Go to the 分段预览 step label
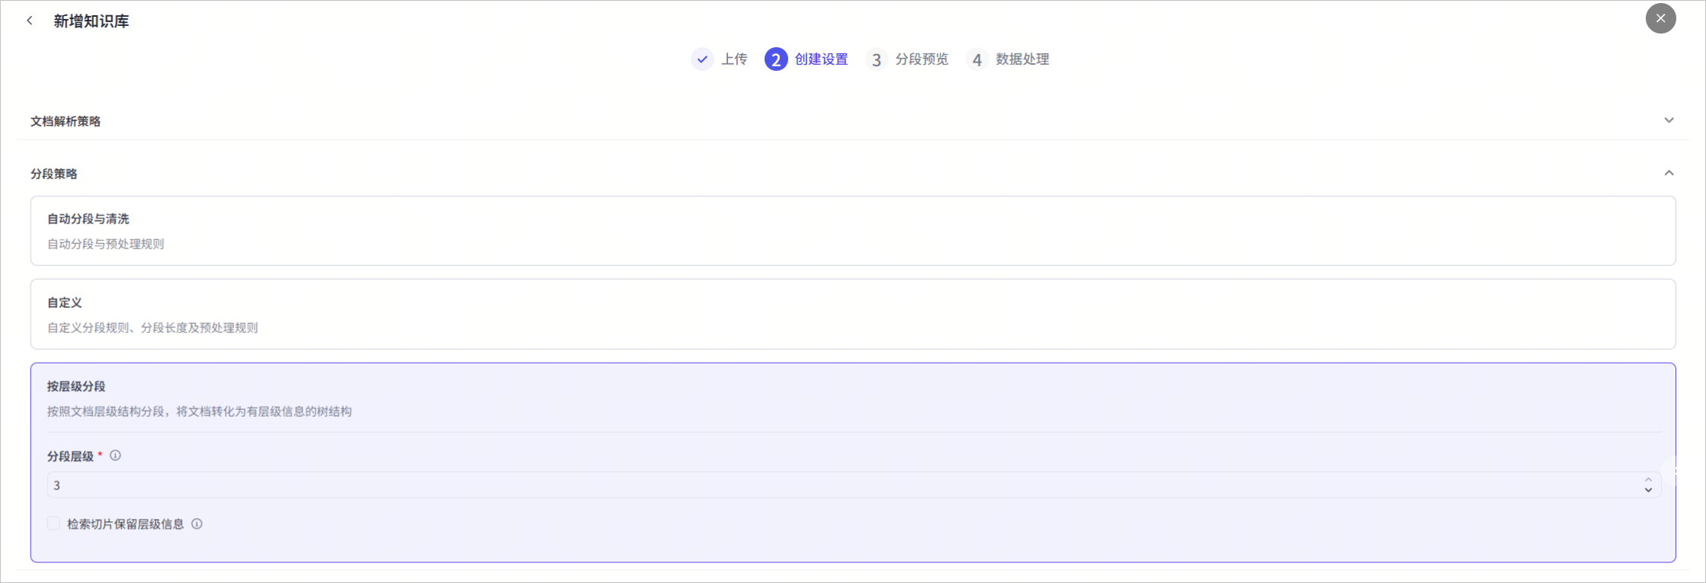This screenshot has height=583, width=1706. click(922, 59)
